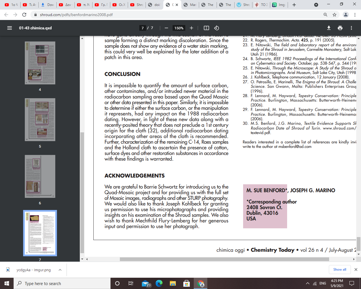This screenshot has height=289, width=361.
Task: Open a new browser tab
Action: coord(294,5)
